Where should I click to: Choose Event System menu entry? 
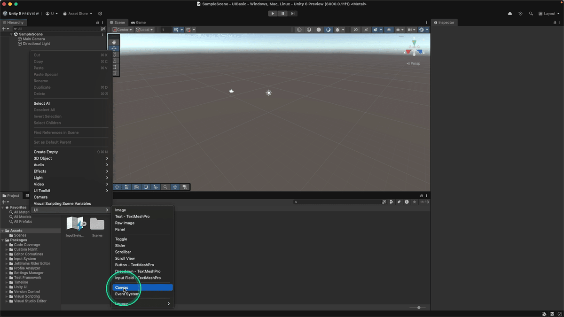coord(142,294)
